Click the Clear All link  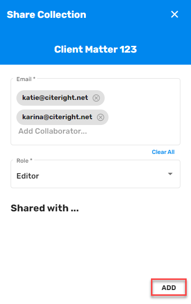click(x=163, y=152)
